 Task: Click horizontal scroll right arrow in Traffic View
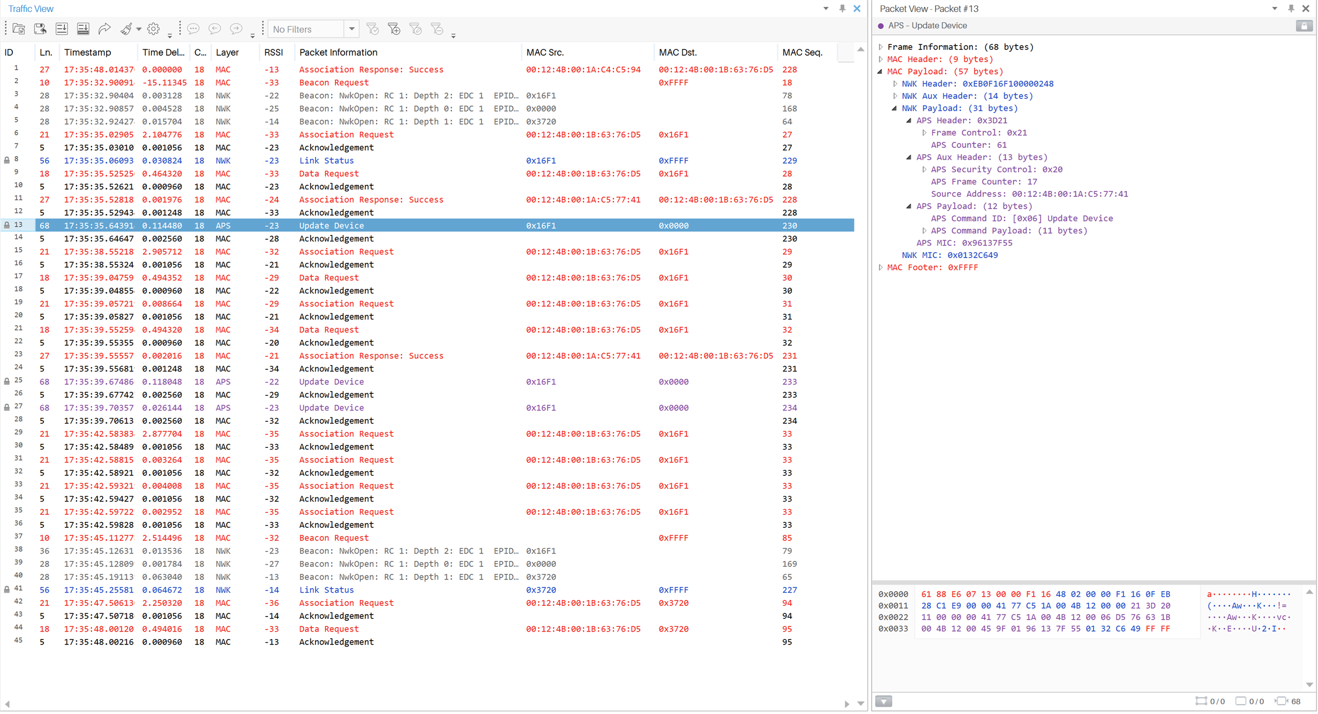point(847,704)
